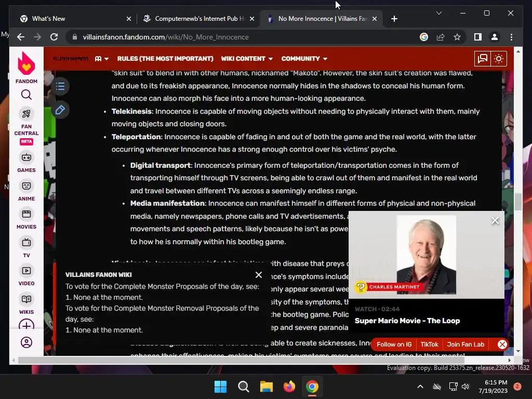Share this page icon in address bar
Screen dimensions: 532x399
coord(441,37)
